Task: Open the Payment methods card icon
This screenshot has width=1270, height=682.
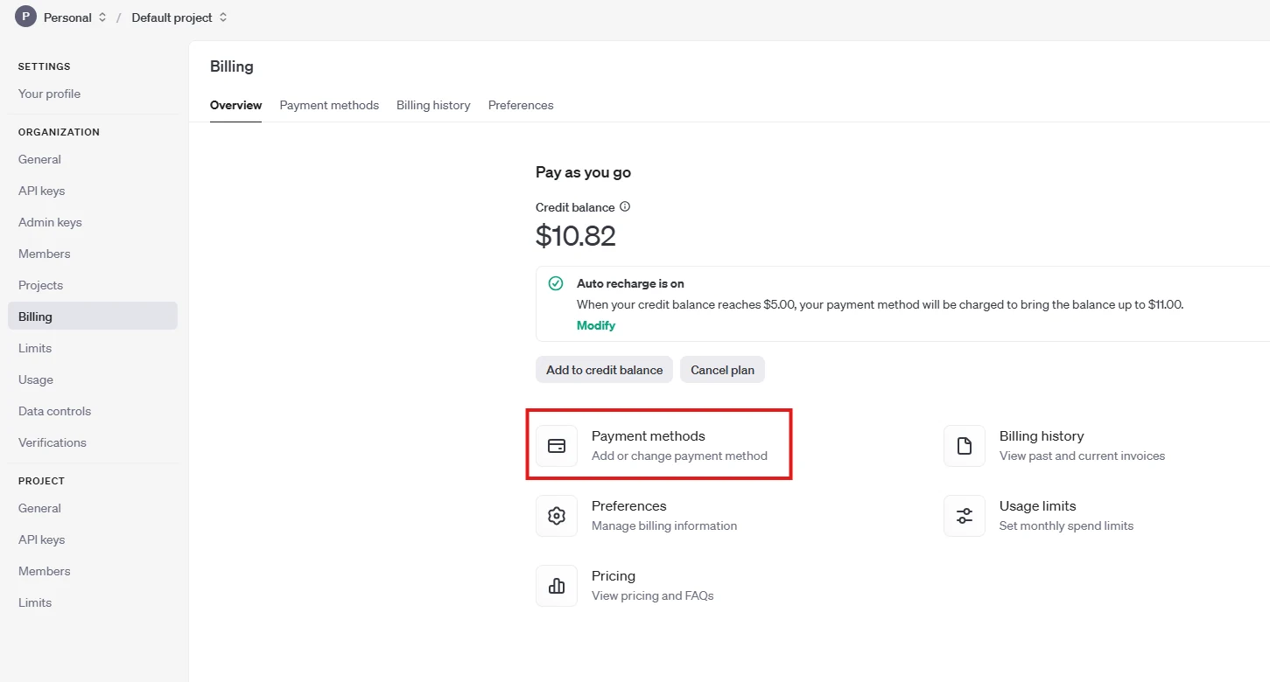Action: click(557, 446)
